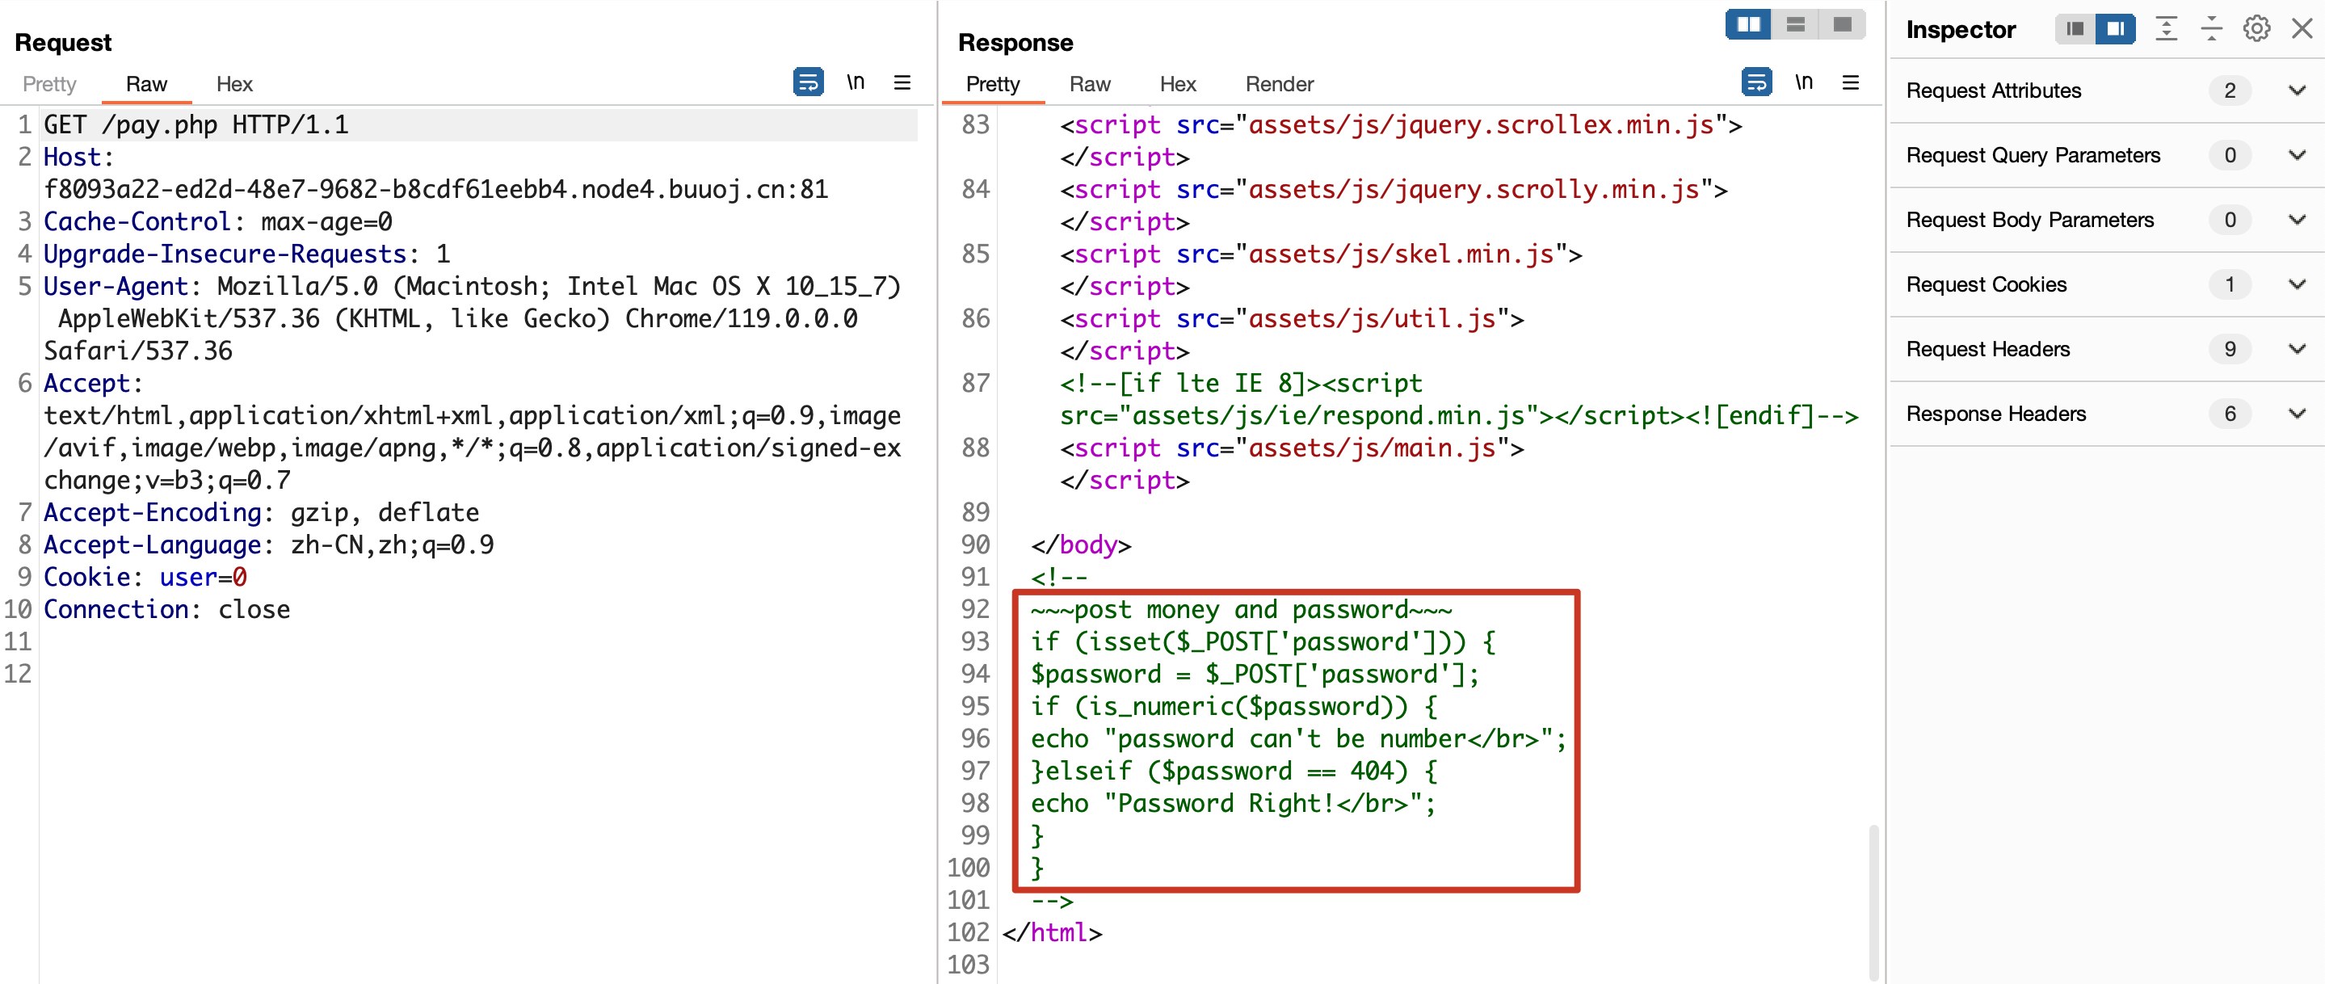2325x984 pixels.
Task: Click the elseif ($password == 404) line
Action: (x=1234, y=771)
